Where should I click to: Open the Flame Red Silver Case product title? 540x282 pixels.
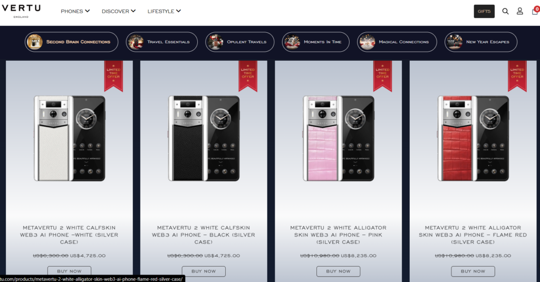pyautogui.click(x=473, y=235)
